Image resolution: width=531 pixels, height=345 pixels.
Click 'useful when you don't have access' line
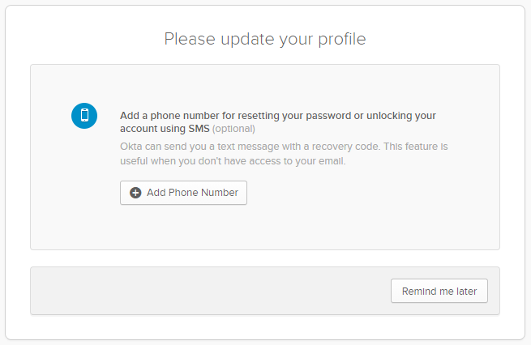(233, 161)
